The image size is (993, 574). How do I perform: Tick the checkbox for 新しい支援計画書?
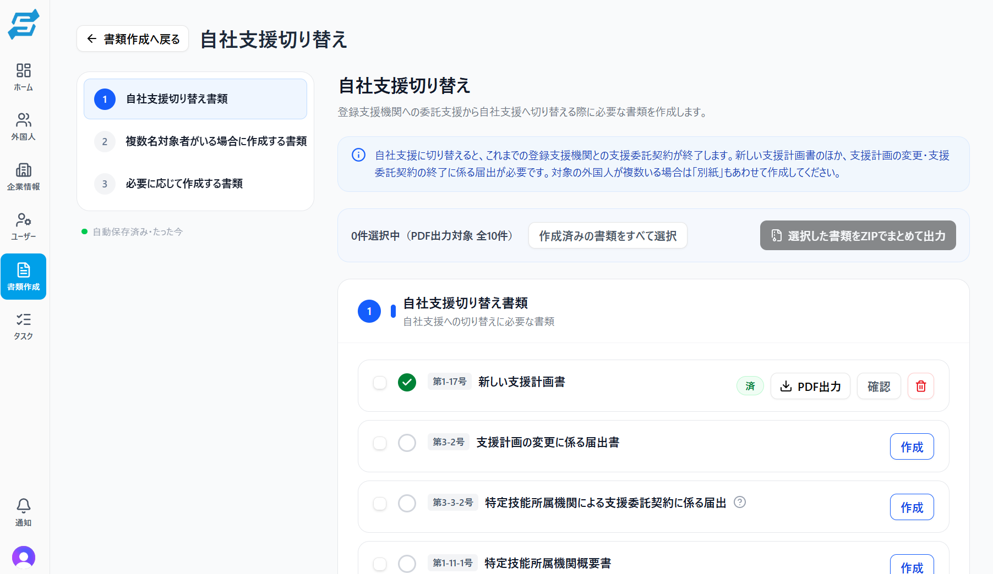(380, 383)
